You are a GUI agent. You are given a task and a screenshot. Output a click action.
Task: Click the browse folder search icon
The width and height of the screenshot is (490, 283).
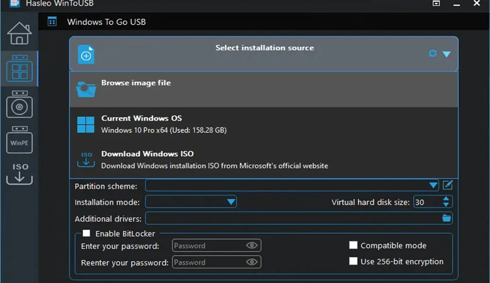pyautogui.click(x=86, y=90)
